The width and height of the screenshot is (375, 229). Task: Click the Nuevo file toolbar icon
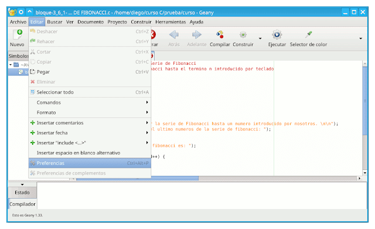pyautogui.click(x=18, y=35)
